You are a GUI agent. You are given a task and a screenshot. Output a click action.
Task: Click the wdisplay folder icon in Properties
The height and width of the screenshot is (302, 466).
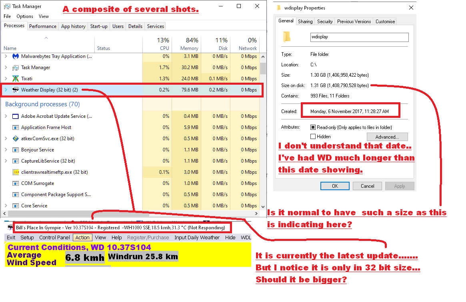point(286,37)
